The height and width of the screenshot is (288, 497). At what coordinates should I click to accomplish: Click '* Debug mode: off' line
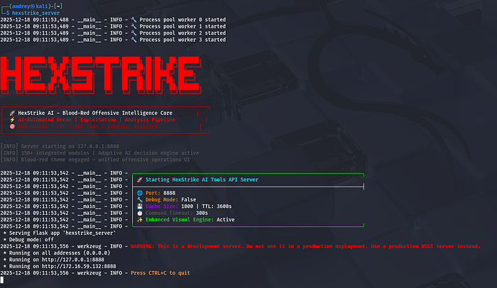28,240
